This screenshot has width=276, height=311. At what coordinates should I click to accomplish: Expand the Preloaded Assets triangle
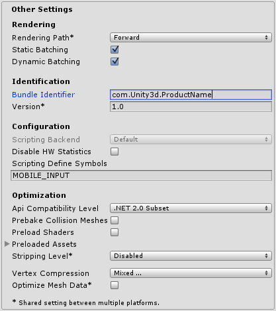tap(7, 244)
